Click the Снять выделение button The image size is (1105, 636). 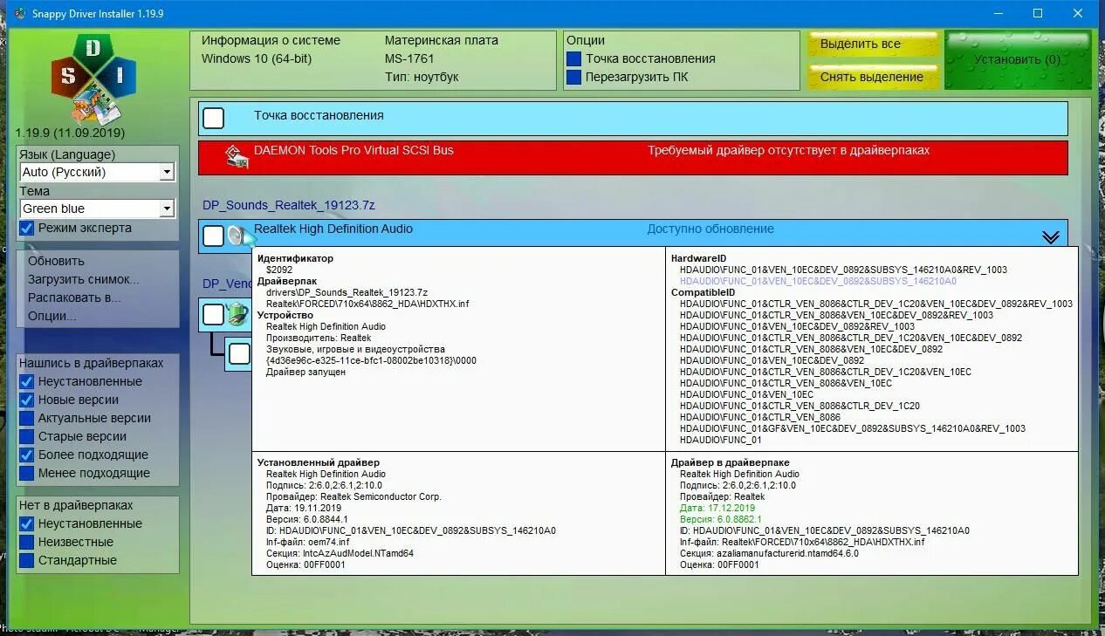[874, 77]
